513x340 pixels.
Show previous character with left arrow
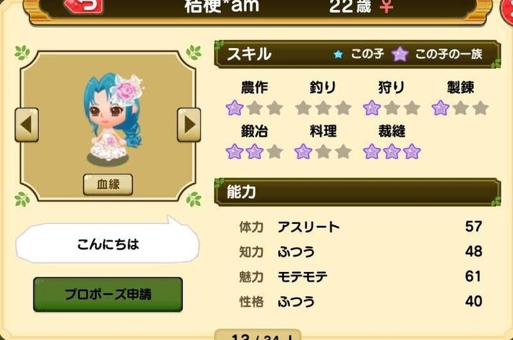click(26, 124)
